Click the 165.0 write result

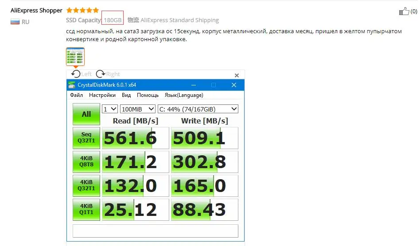205,185
